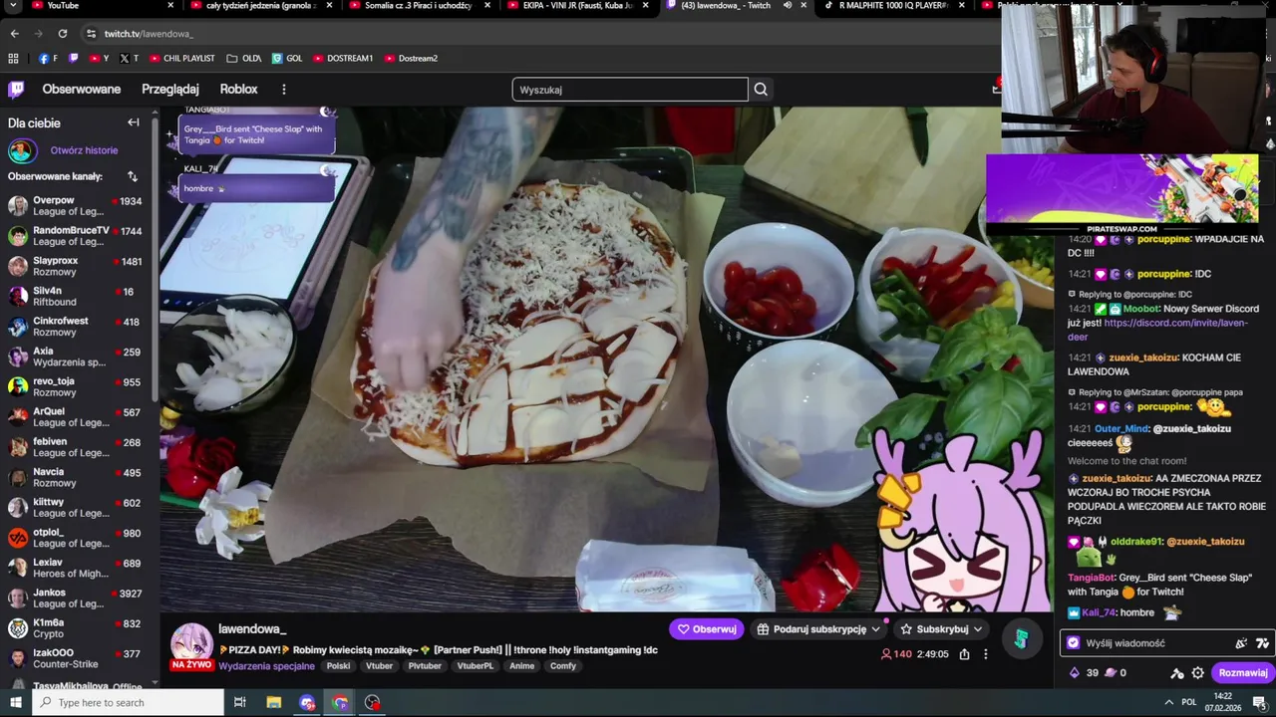This screenshot has width=1276, height=717.
Task: Click the Polski tag
Action: pyautogui.click(x=338, y=666)
